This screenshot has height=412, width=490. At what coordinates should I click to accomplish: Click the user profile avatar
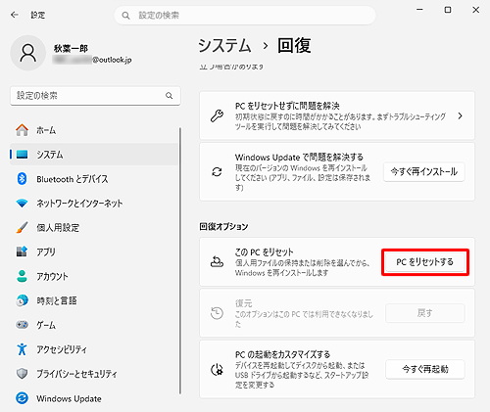tap(28, 53)
